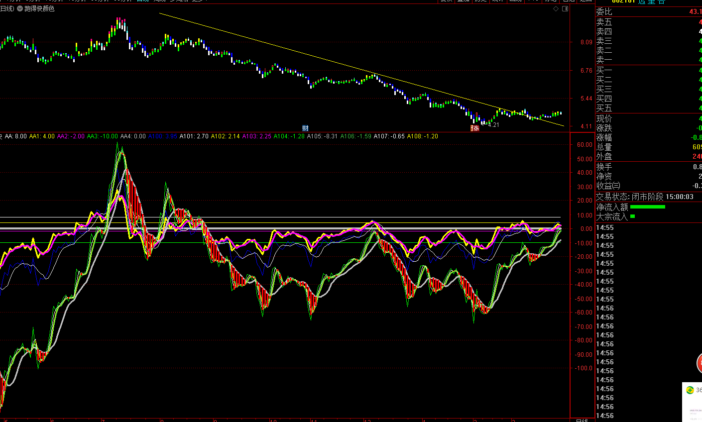Image resolution: width=702 pixels, height=422 pixels.
Task: Click the 净流入额 label
Action: click(x=612, y=207)
